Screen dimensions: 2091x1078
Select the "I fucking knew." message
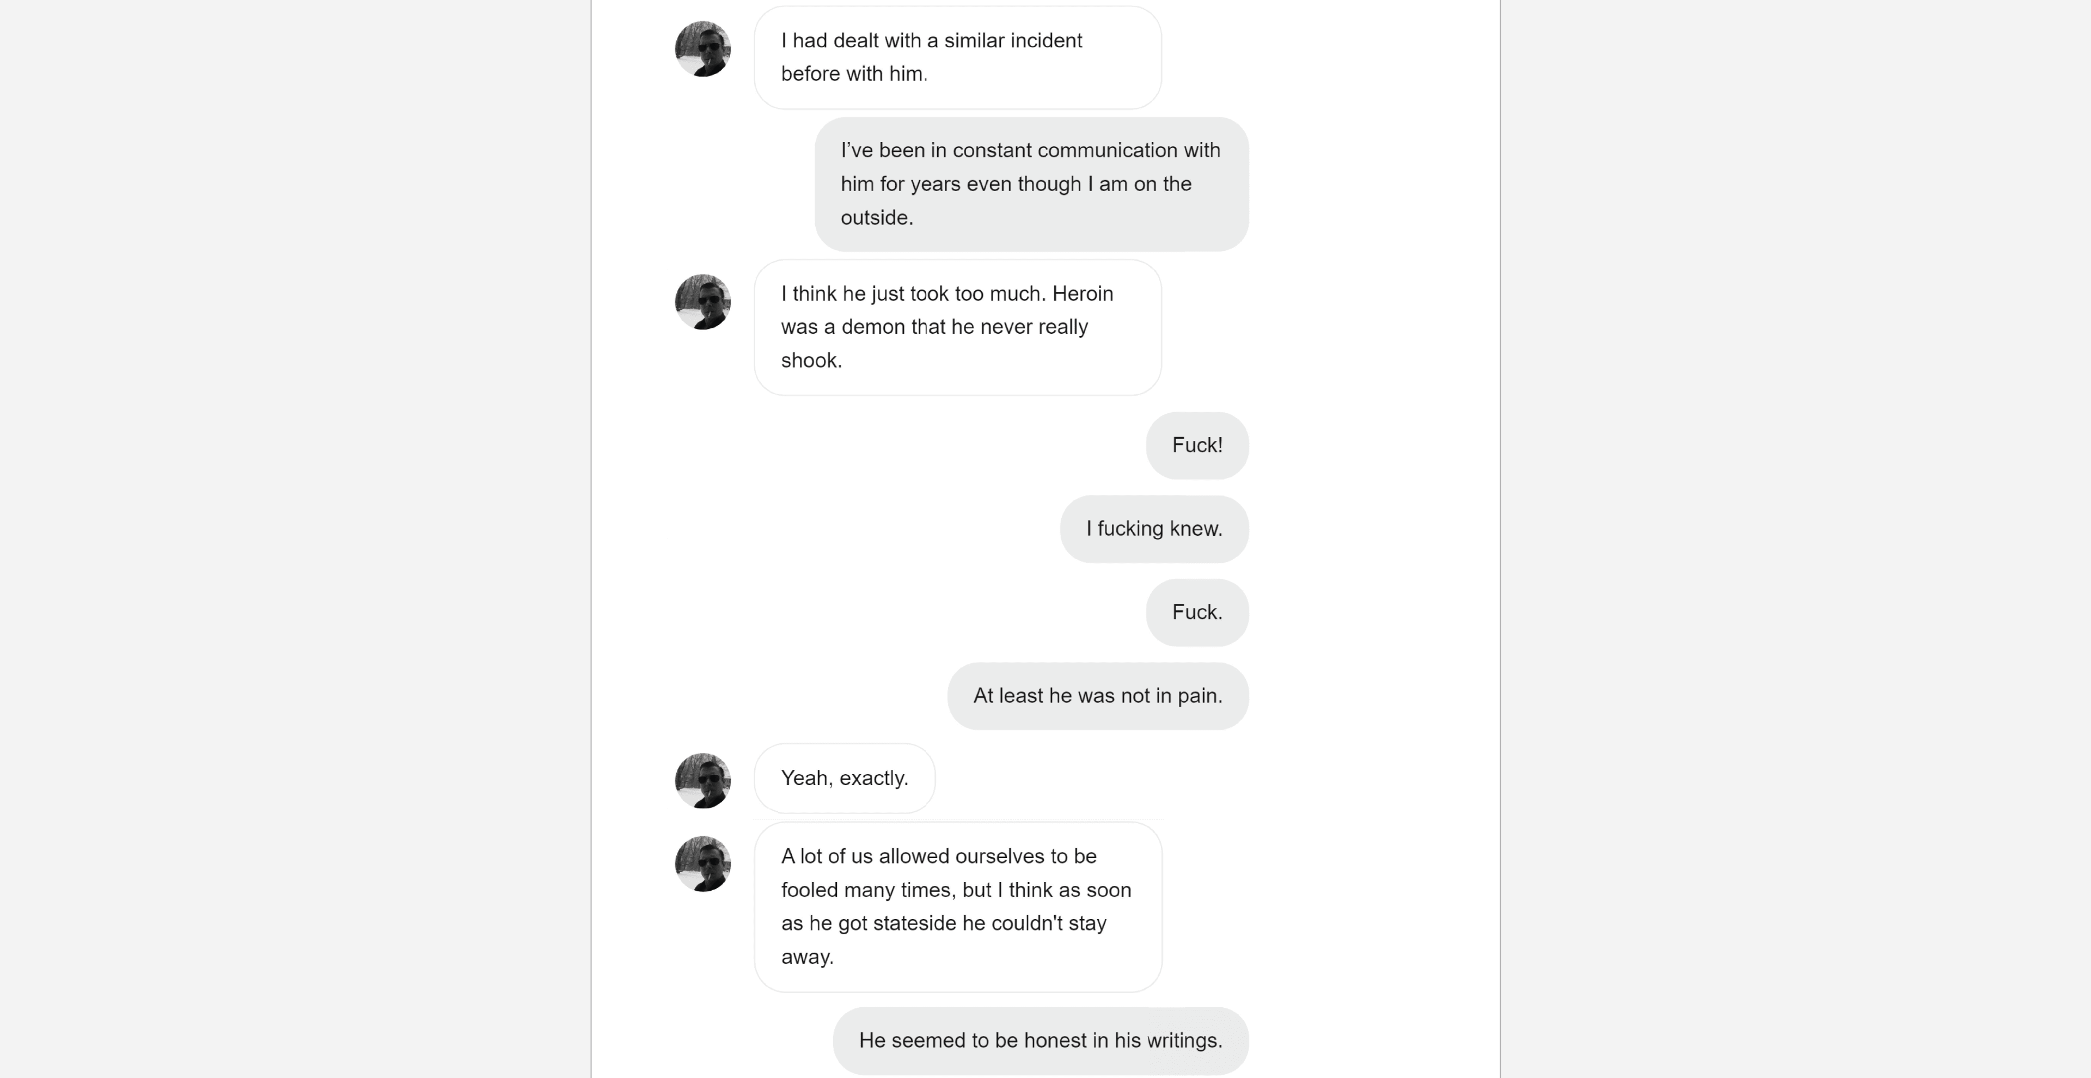coord(1154,529)
